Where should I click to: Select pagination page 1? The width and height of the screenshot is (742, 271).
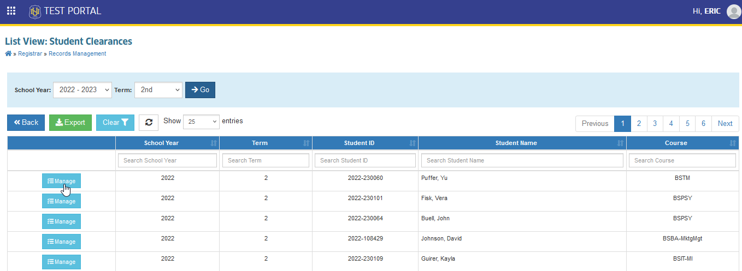622,124
